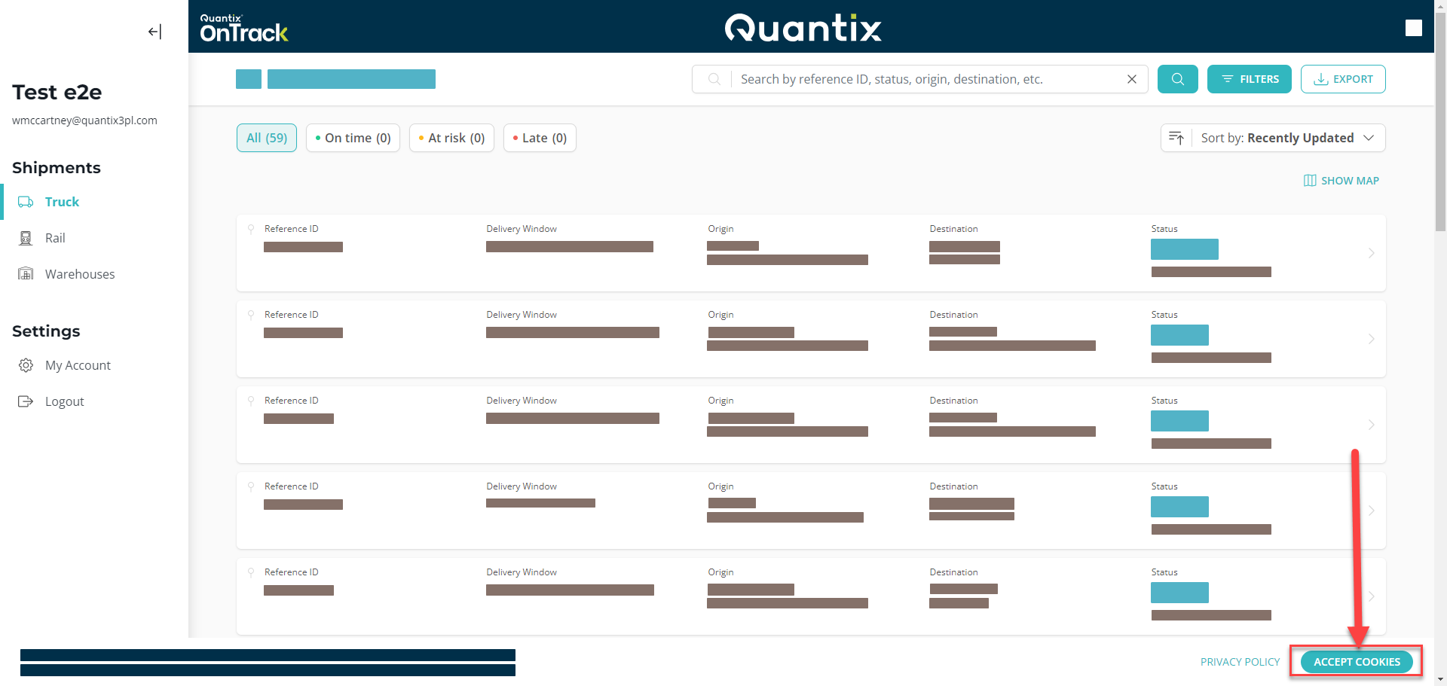Click the shipment search input field
The height and width of the screenshot is (686, 1447).
click(x=927, y=79)
